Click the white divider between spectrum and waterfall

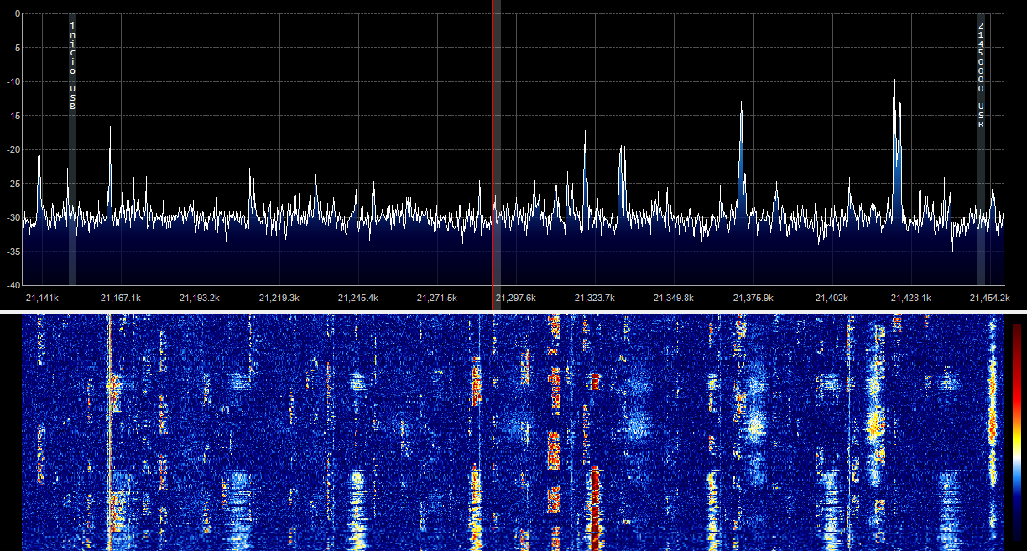513,312
